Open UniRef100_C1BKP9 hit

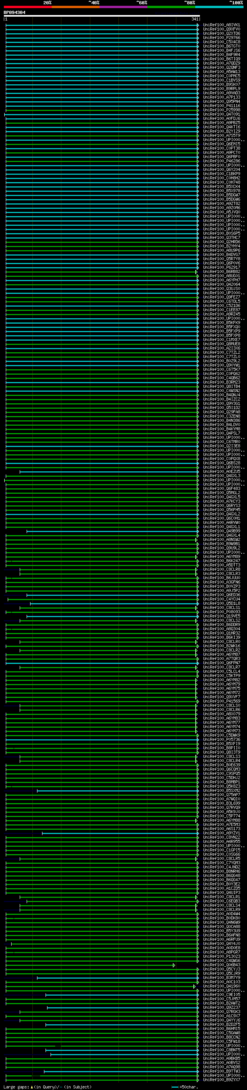[222, 174]
